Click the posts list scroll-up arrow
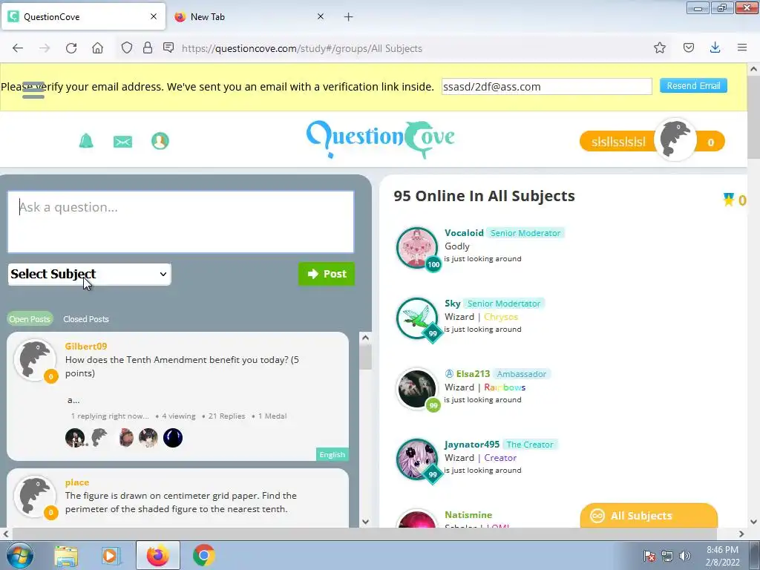Viewport: 760px width, 570px height. tap(365, 338)
